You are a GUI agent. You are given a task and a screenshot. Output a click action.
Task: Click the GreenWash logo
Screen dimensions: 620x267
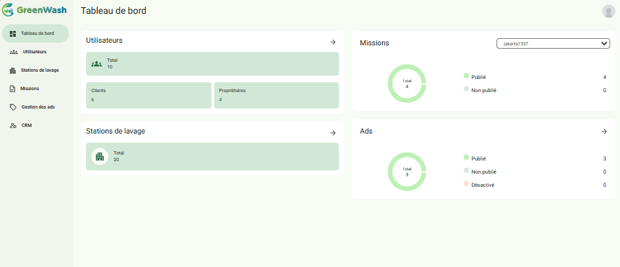click(34, 11)
